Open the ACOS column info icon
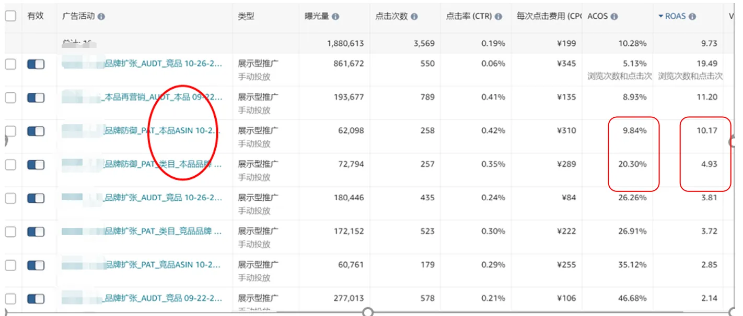Screen dimensions: 743x316 [x=614, y=16]
